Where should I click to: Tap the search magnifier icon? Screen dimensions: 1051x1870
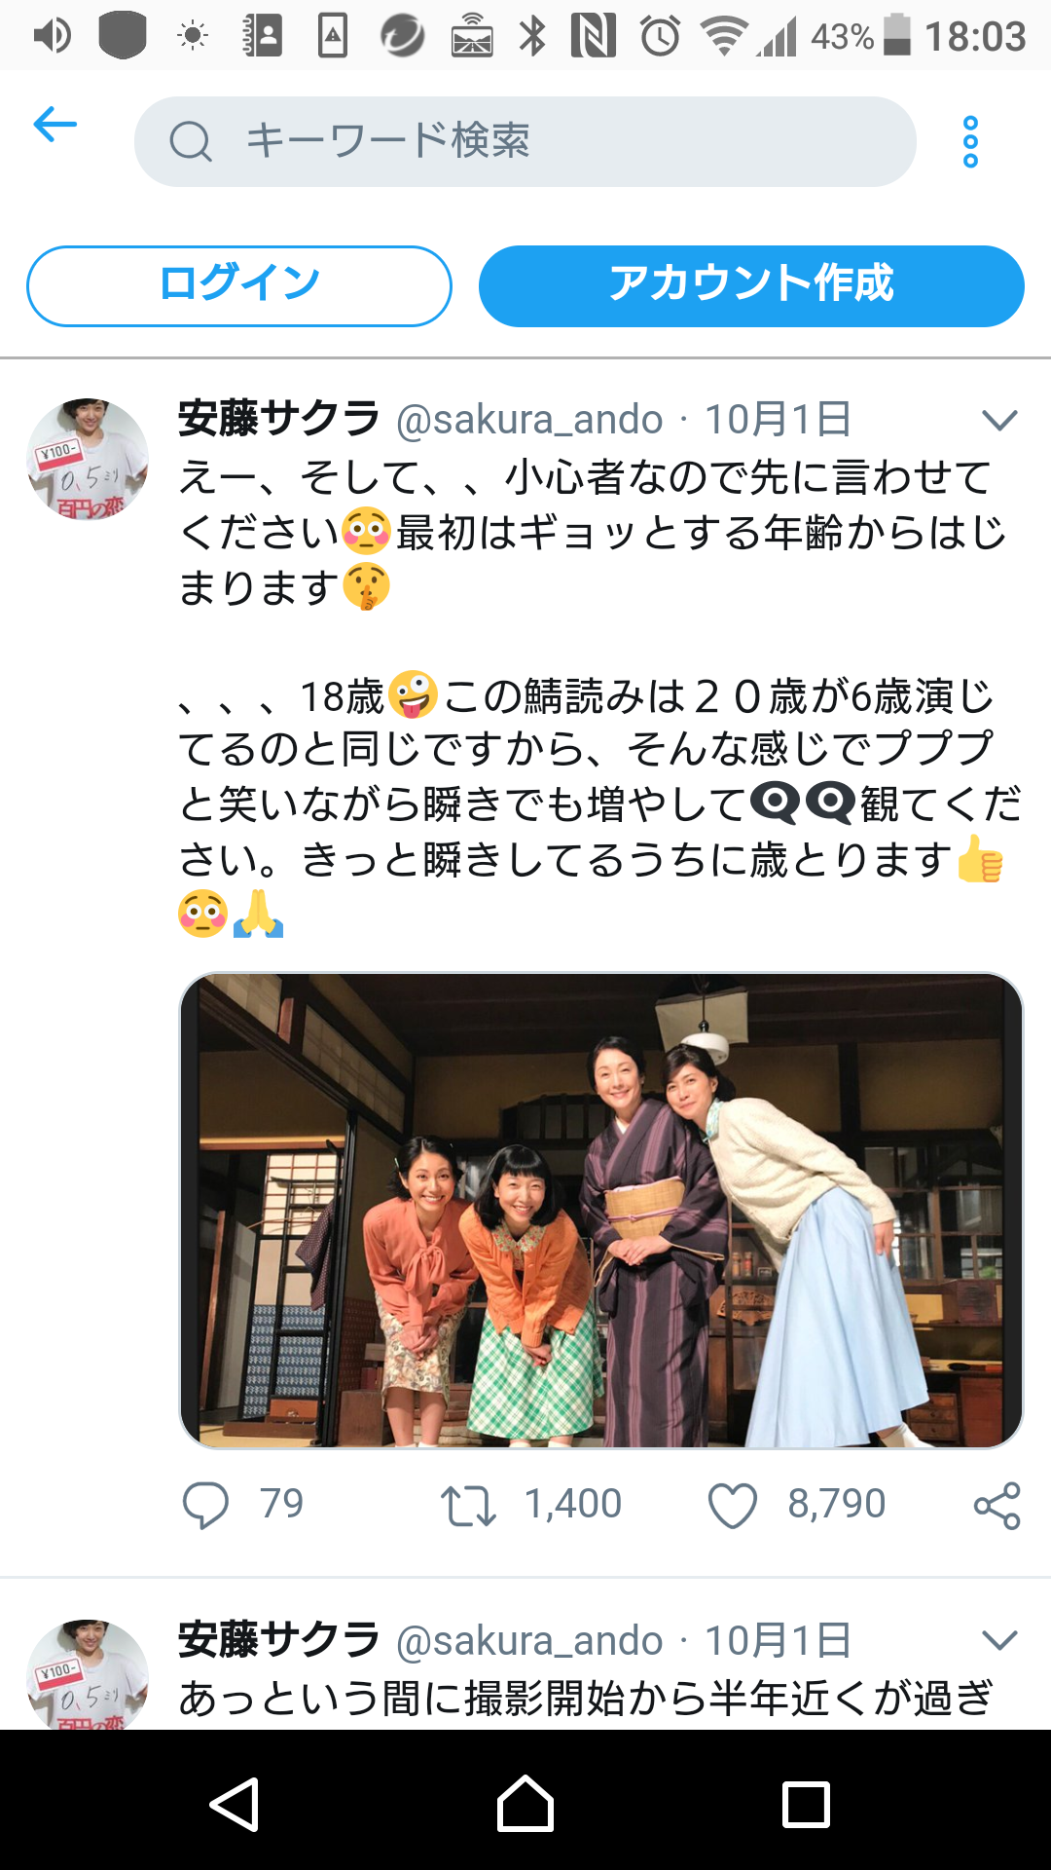click(x=191, y=142)
